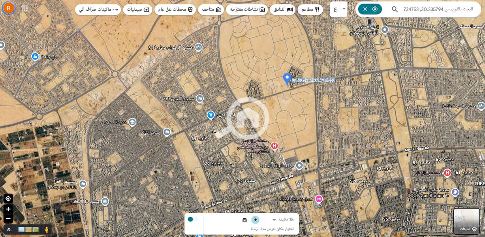Click the blue dropped location pin
Screen dimensions: 485x237
tap(287, 78)
